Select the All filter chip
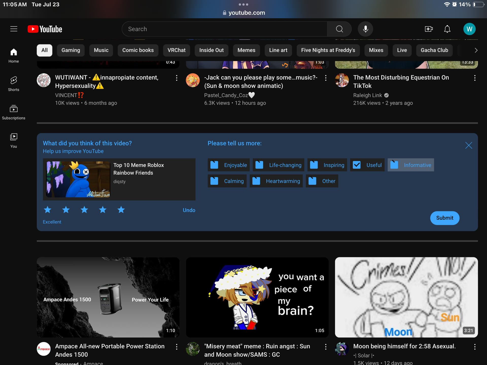 (x=44, y=50)
